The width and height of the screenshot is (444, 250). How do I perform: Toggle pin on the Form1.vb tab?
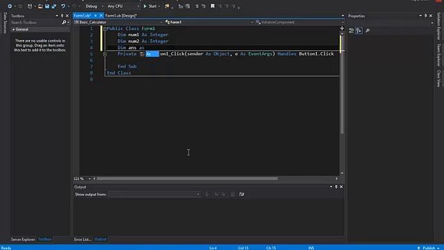96,15
